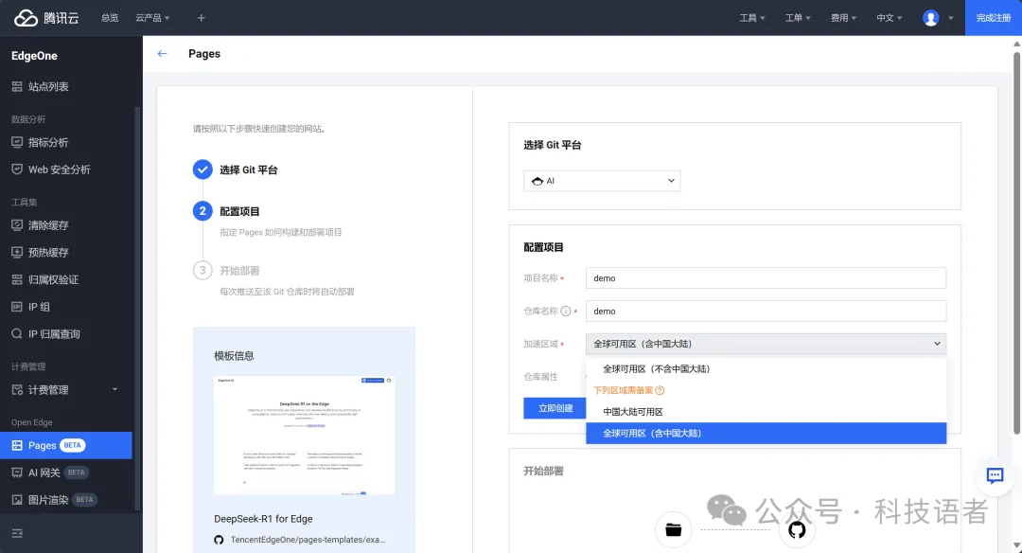Click the 计费管理 sidebar icon

pos(17,390)
